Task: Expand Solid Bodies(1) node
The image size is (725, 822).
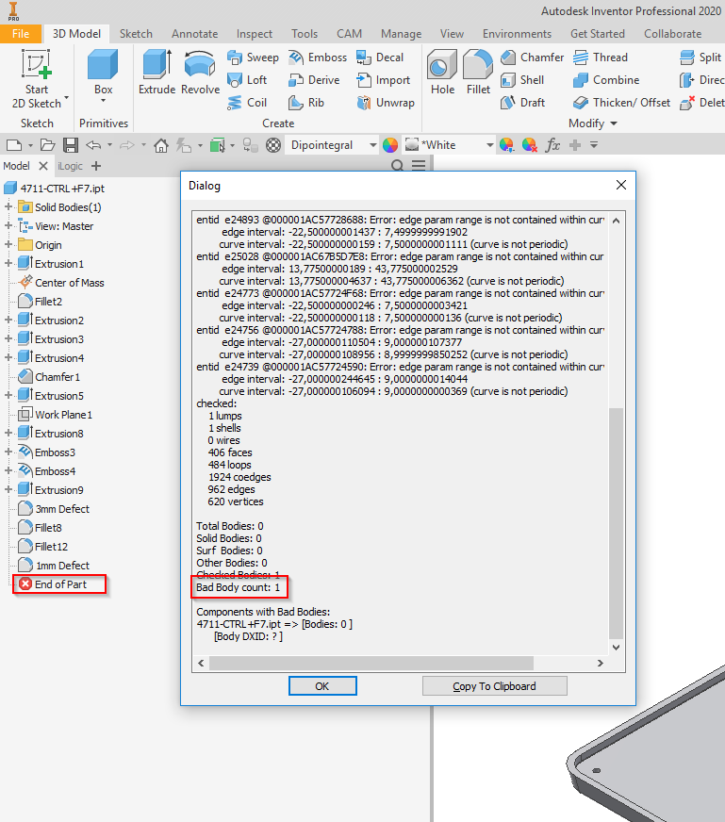Action: 8,207
